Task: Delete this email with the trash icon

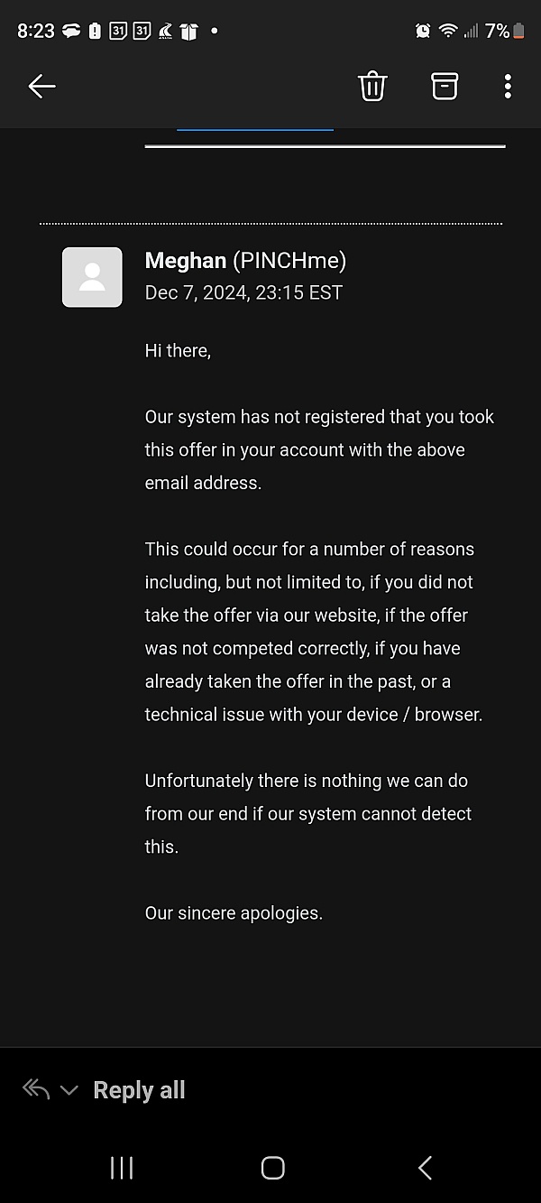Action: (372, 86)
